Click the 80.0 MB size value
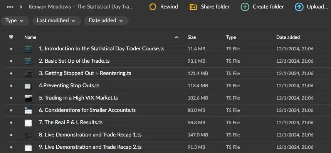The image size is (331, 153). coord(196,110)
